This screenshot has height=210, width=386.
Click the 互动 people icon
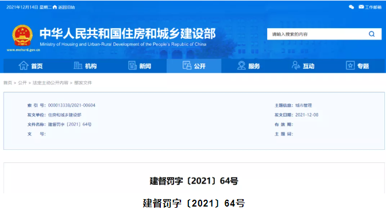[296, 65]
